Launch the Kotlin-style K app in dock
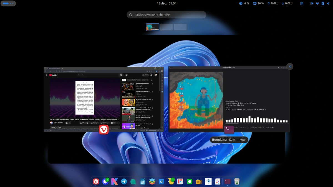The image size is (333, 187). pos(115,181)
